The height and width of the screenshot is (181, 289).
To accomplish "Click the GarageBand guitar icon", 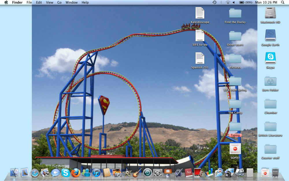I will (137, 173).
